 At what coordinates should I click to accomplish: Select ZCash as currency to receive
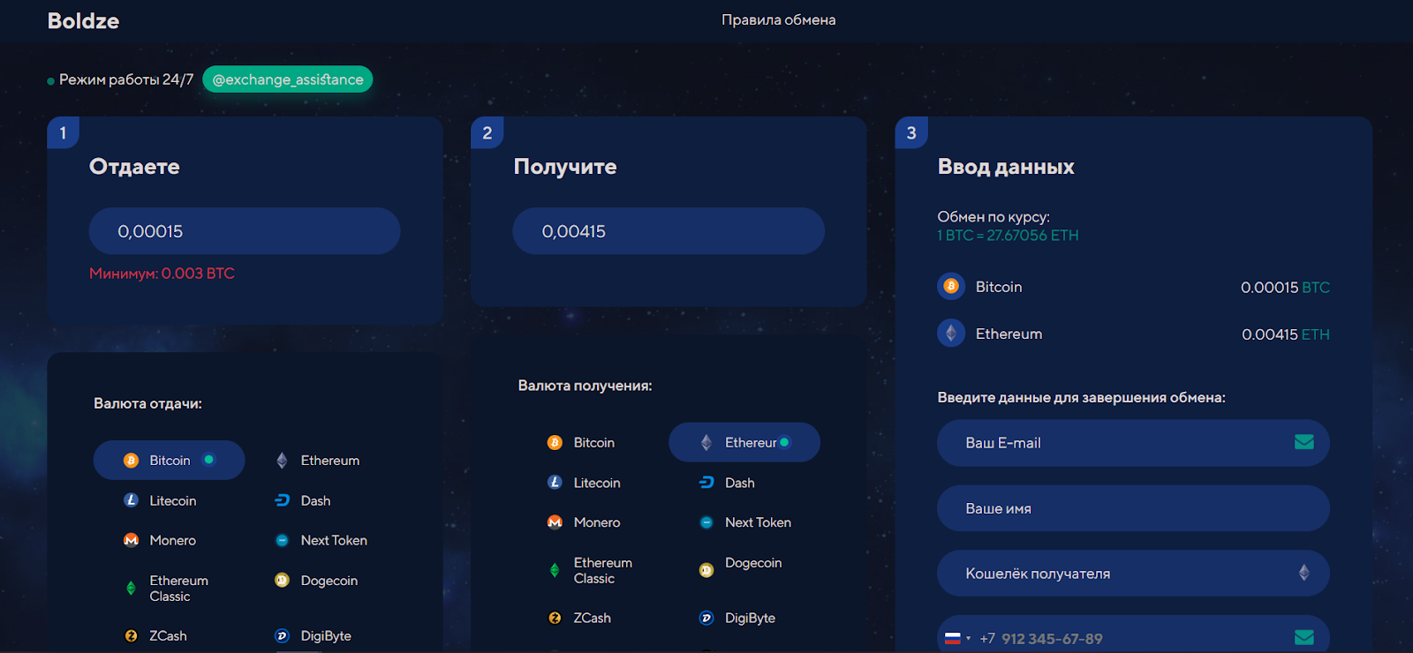pyautogui.click(x=579, y=618)
